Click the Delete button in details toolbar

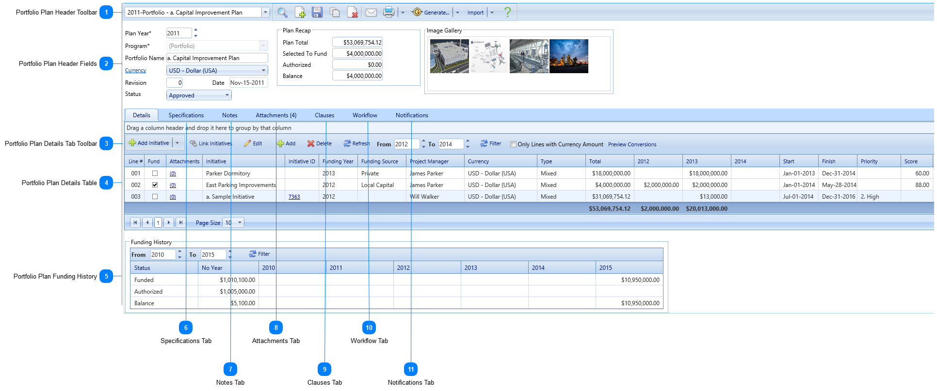320,143
